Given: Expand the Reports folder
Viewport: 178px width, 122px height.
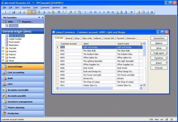Looking at the screenshot, I should click(x=3, y=54).
